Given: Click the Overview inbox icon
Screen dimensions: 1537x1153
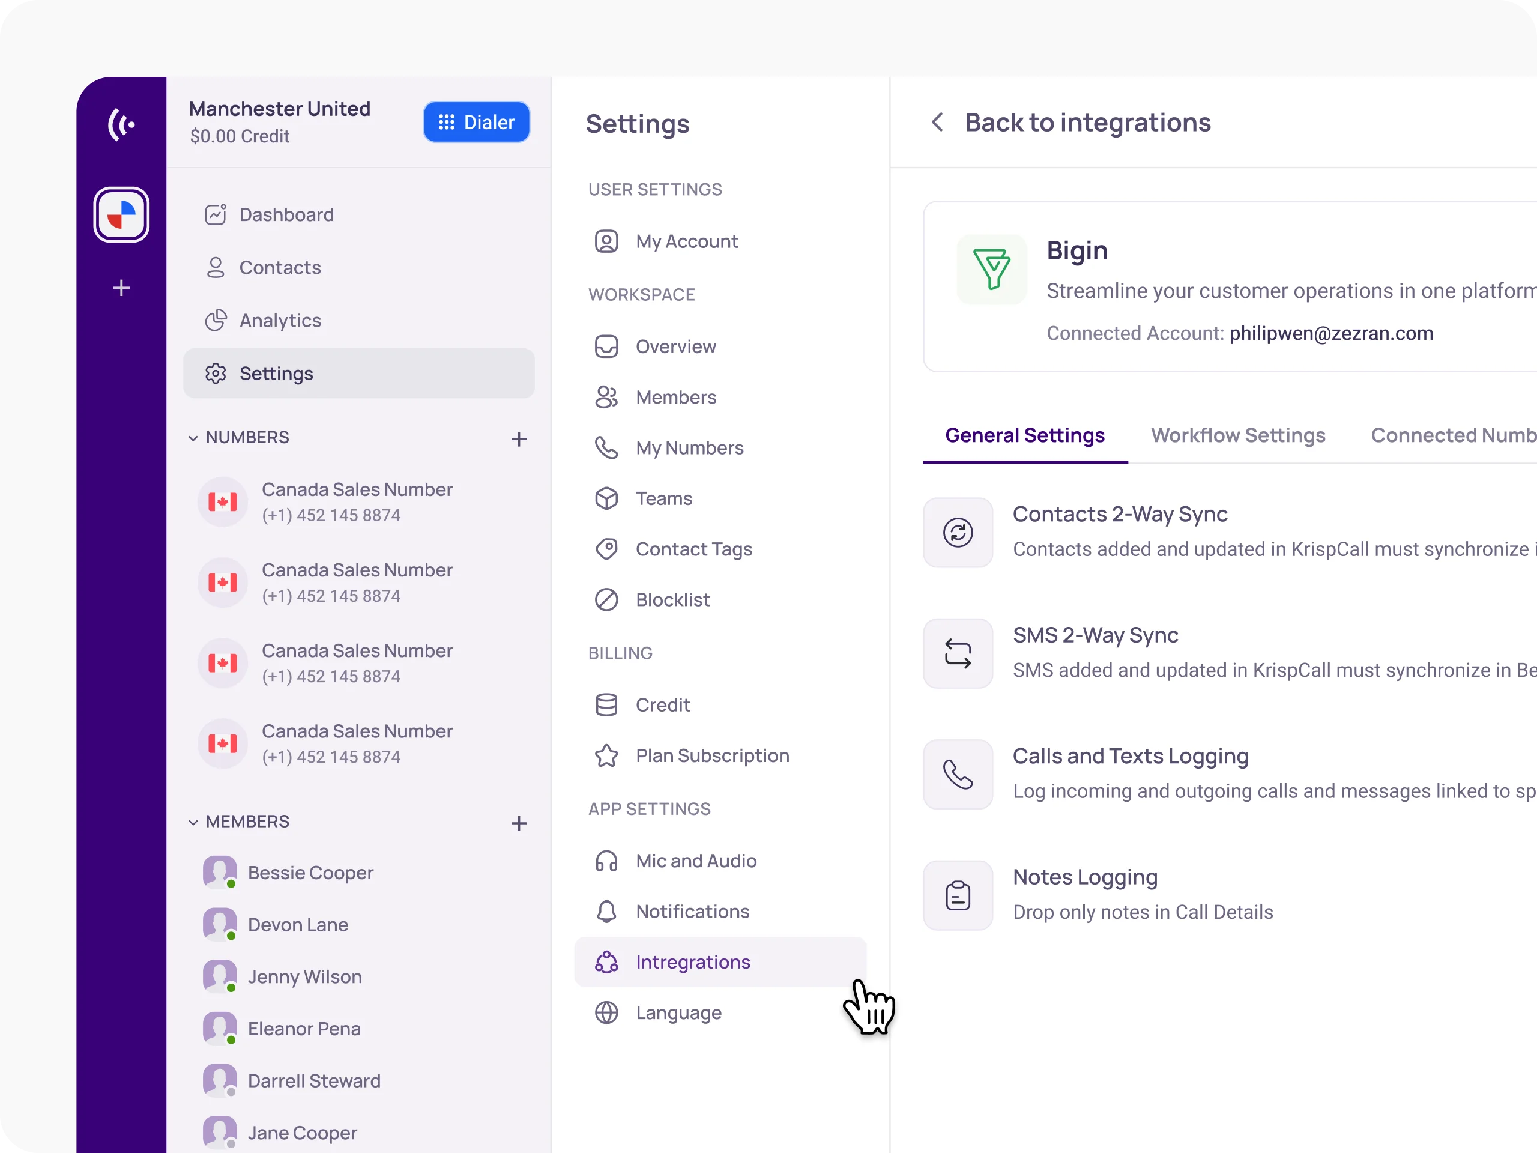Looking at the screenshot, I should tap(606, 346).
